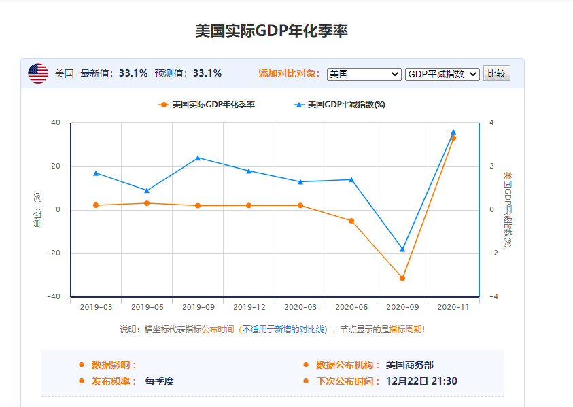
Task: Click the next release time 12月22日 21:30
Action: coord(421,381)
